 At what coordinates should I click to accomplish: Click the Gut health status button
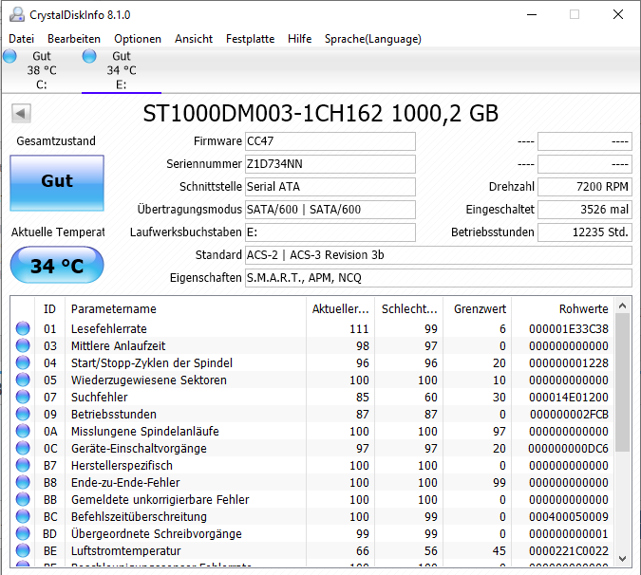(x=57, y=182)
